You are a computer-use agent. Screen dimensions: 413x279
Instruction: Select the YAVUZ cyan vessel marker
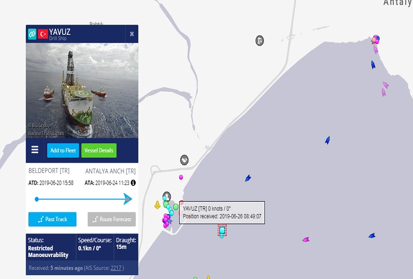(222, 231)
